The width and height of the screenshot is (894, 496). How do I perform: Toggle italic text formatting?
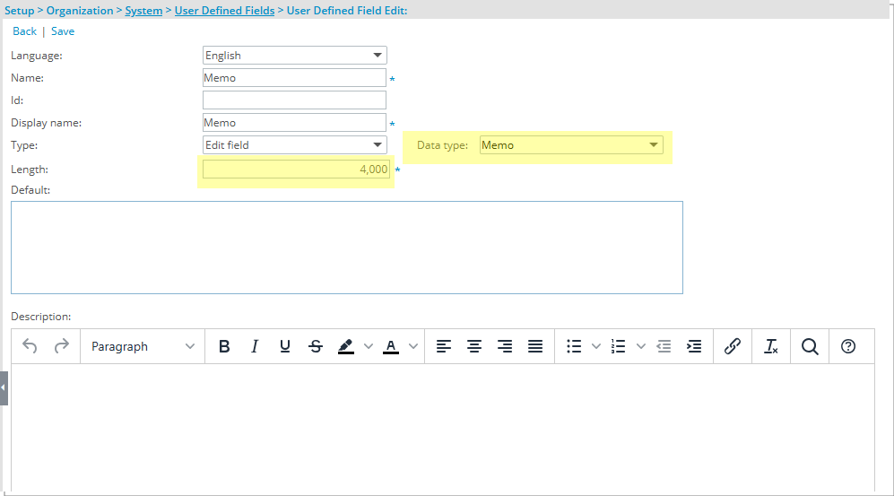tap(255, 346)
